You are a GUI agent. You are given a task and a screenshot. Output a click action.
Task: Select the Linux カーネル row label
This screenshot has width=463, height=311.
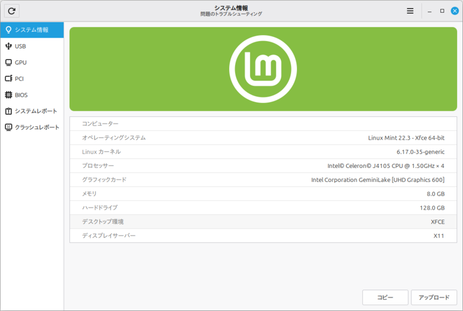101,152
